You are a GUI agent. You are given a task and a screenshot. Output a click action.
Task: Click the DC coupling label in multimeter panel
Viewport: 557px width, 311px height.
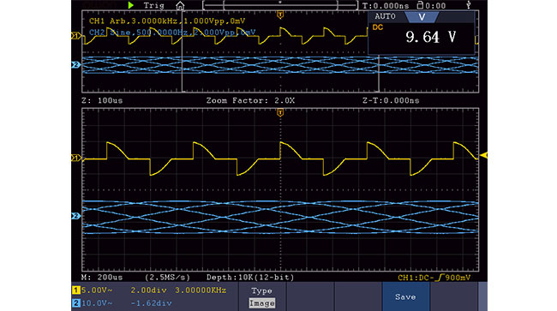[378, 27]
